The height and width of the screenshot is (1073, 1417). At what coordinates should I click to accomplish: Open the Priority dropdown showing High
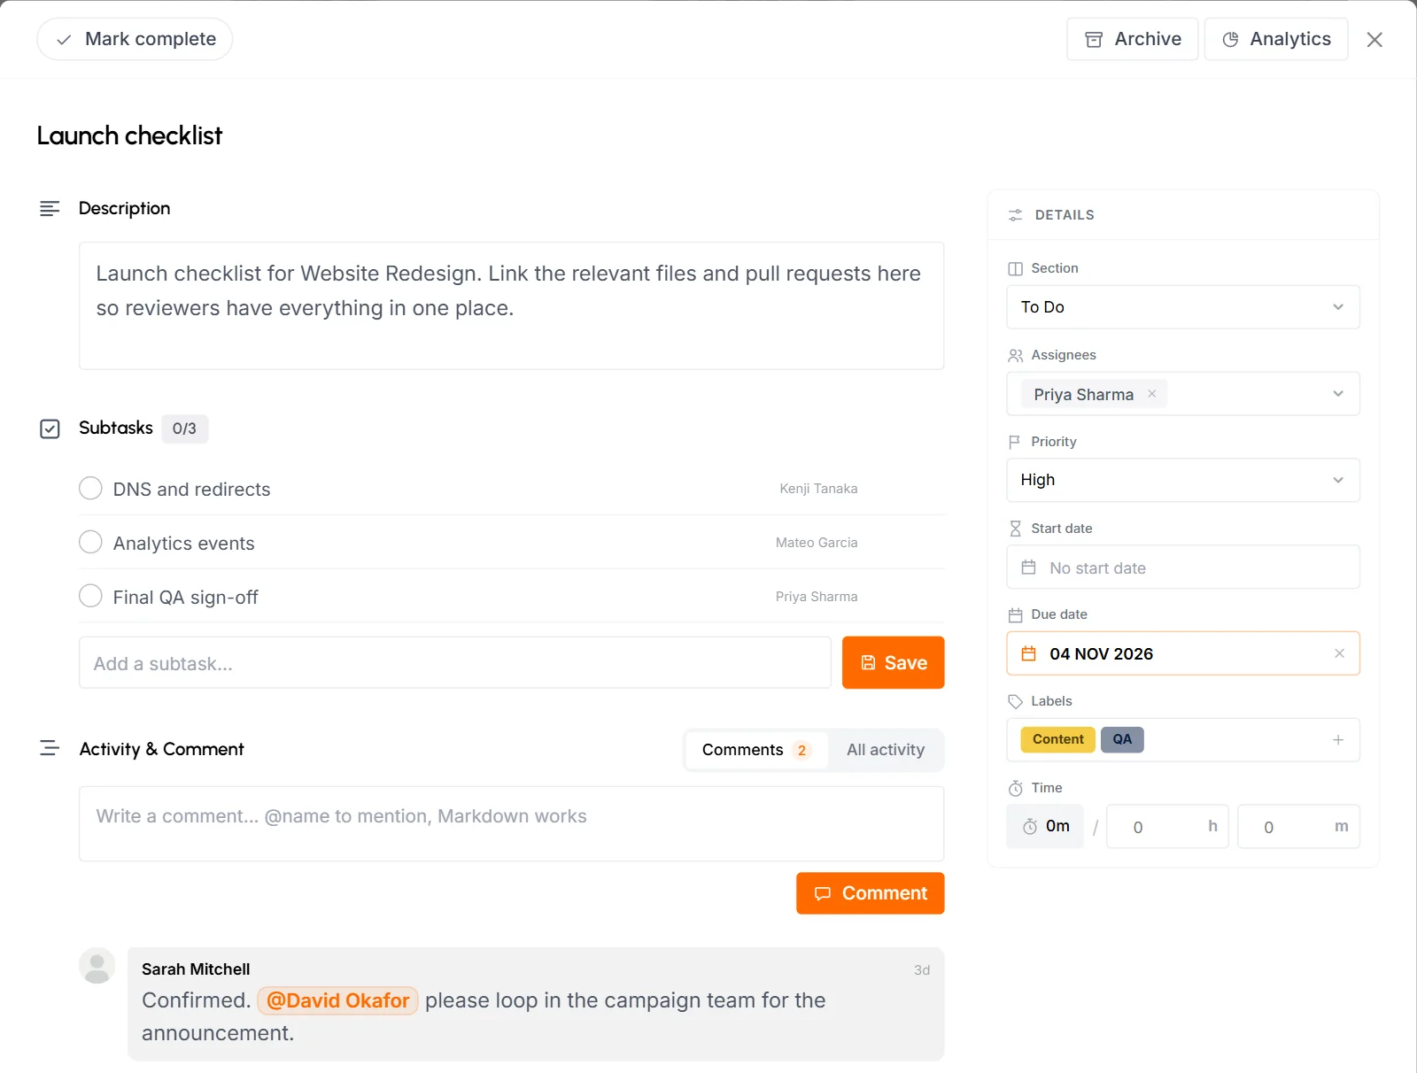pyautogui.click(x=1183, y=480)
